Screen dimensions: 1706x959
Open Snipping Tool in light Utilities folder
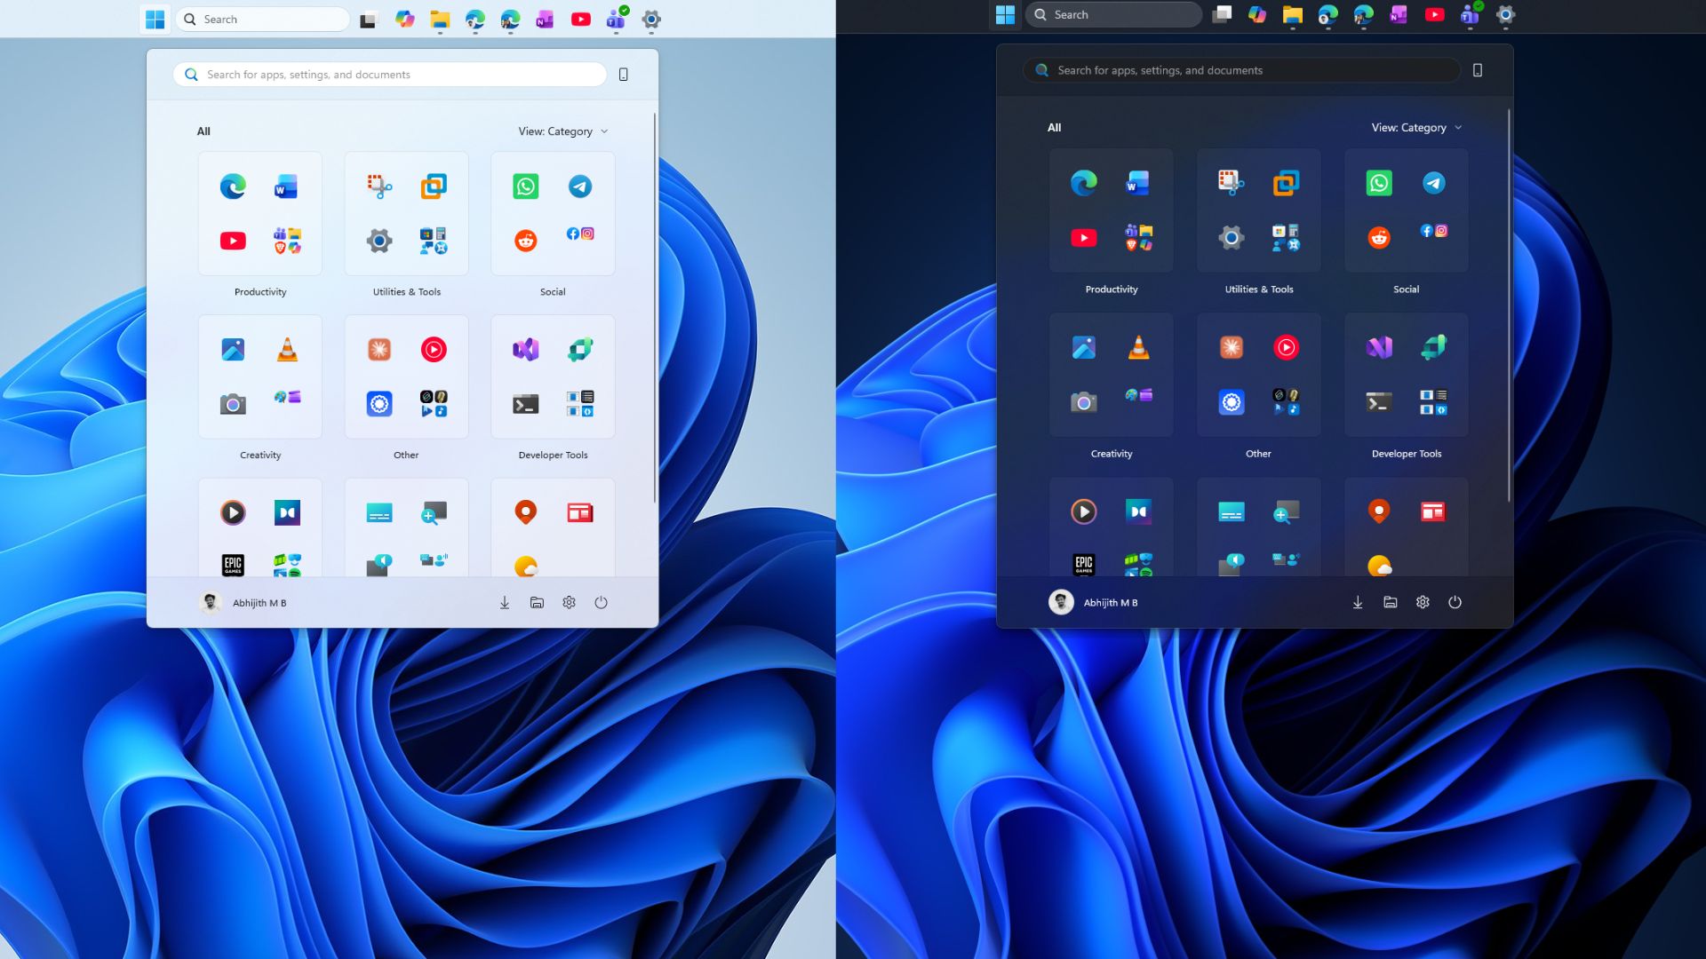tap(379, 186)
